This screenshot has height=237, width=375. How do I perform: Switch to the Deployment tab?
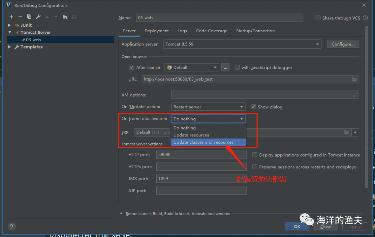tap(156, 31)
